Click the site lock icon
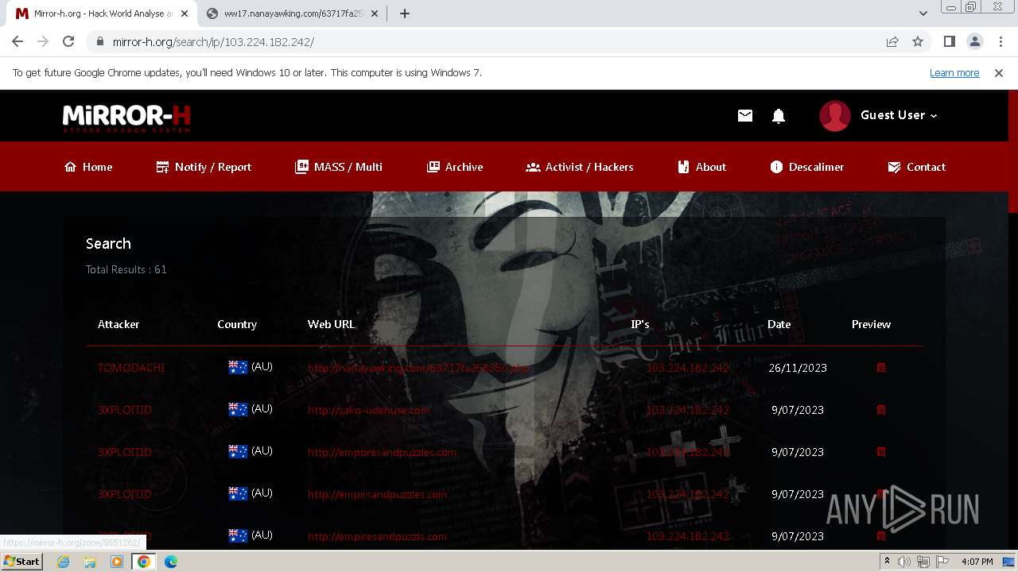Image resolution: width=1018 pixels, height=572 pixels. [x=100, y=42]
